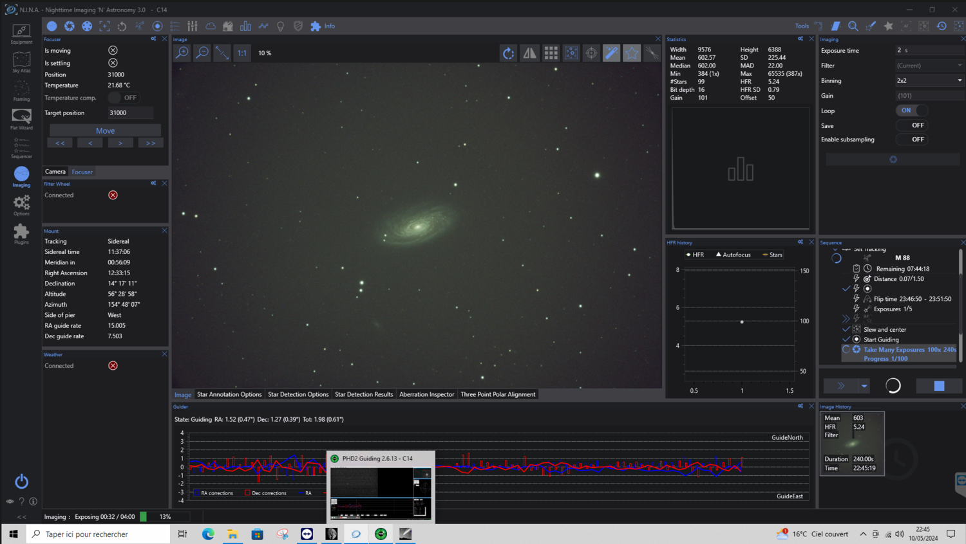Open the Plugins sidebar section
Viewport: 966px width, 544px height.
[x=21, y=233]
